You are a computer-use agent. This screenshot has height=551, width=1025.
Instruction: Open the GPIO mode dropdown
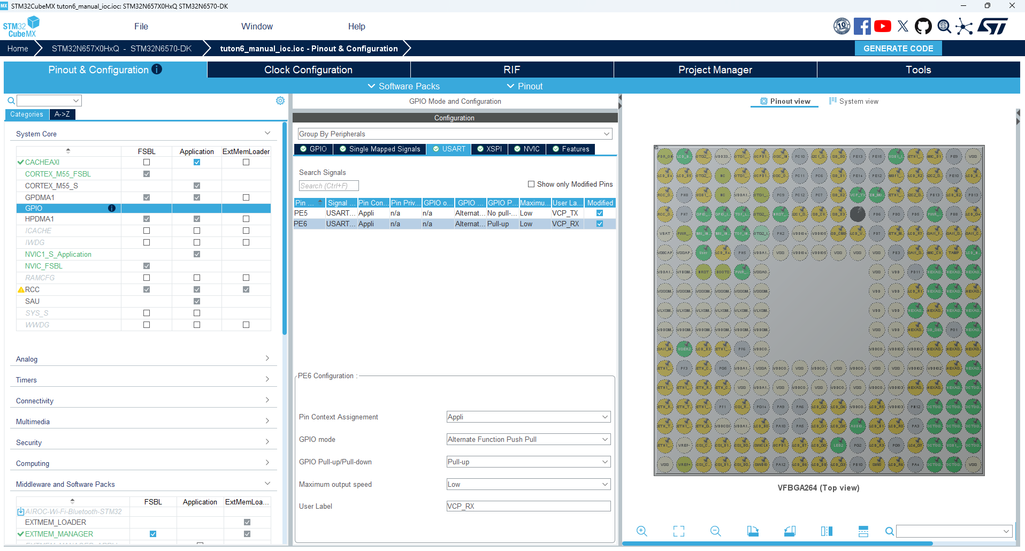click(529, 439)
